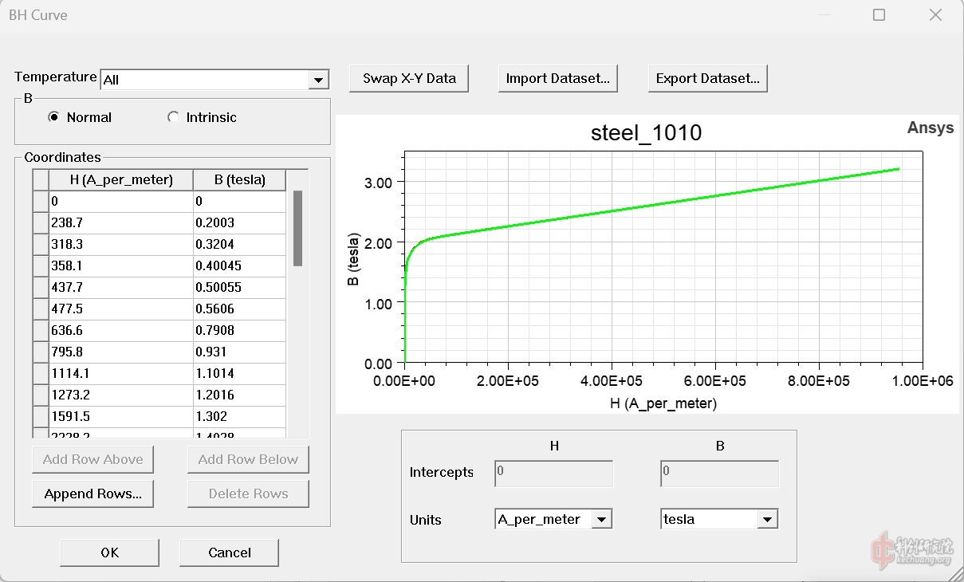
Task: Close the BH Curve dialog window
Action: tap(935, 15)
